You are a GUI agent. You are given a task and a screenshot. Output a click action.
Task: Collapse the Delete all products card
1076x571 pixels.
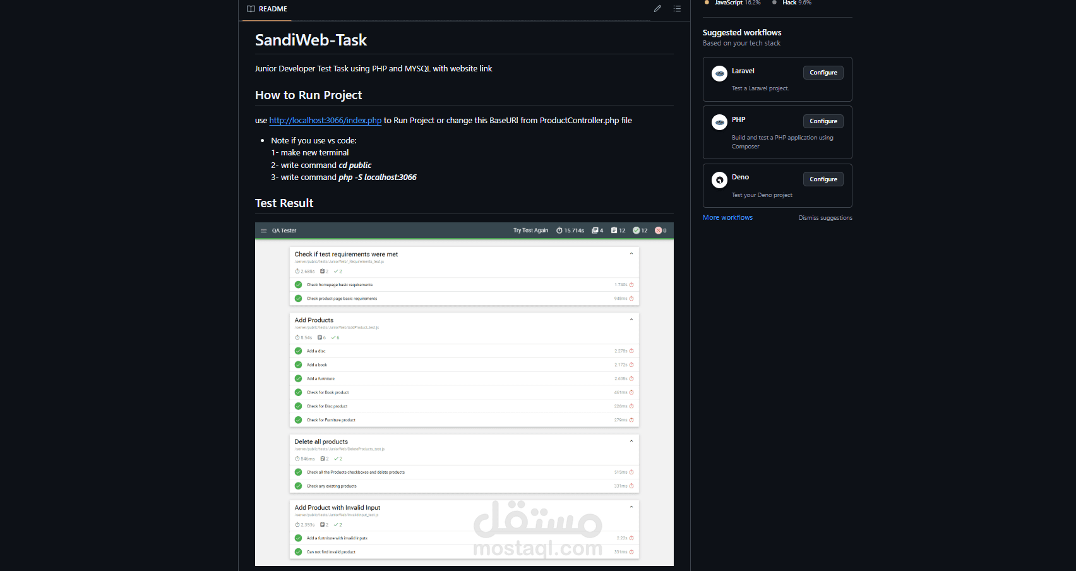point(631,441)
